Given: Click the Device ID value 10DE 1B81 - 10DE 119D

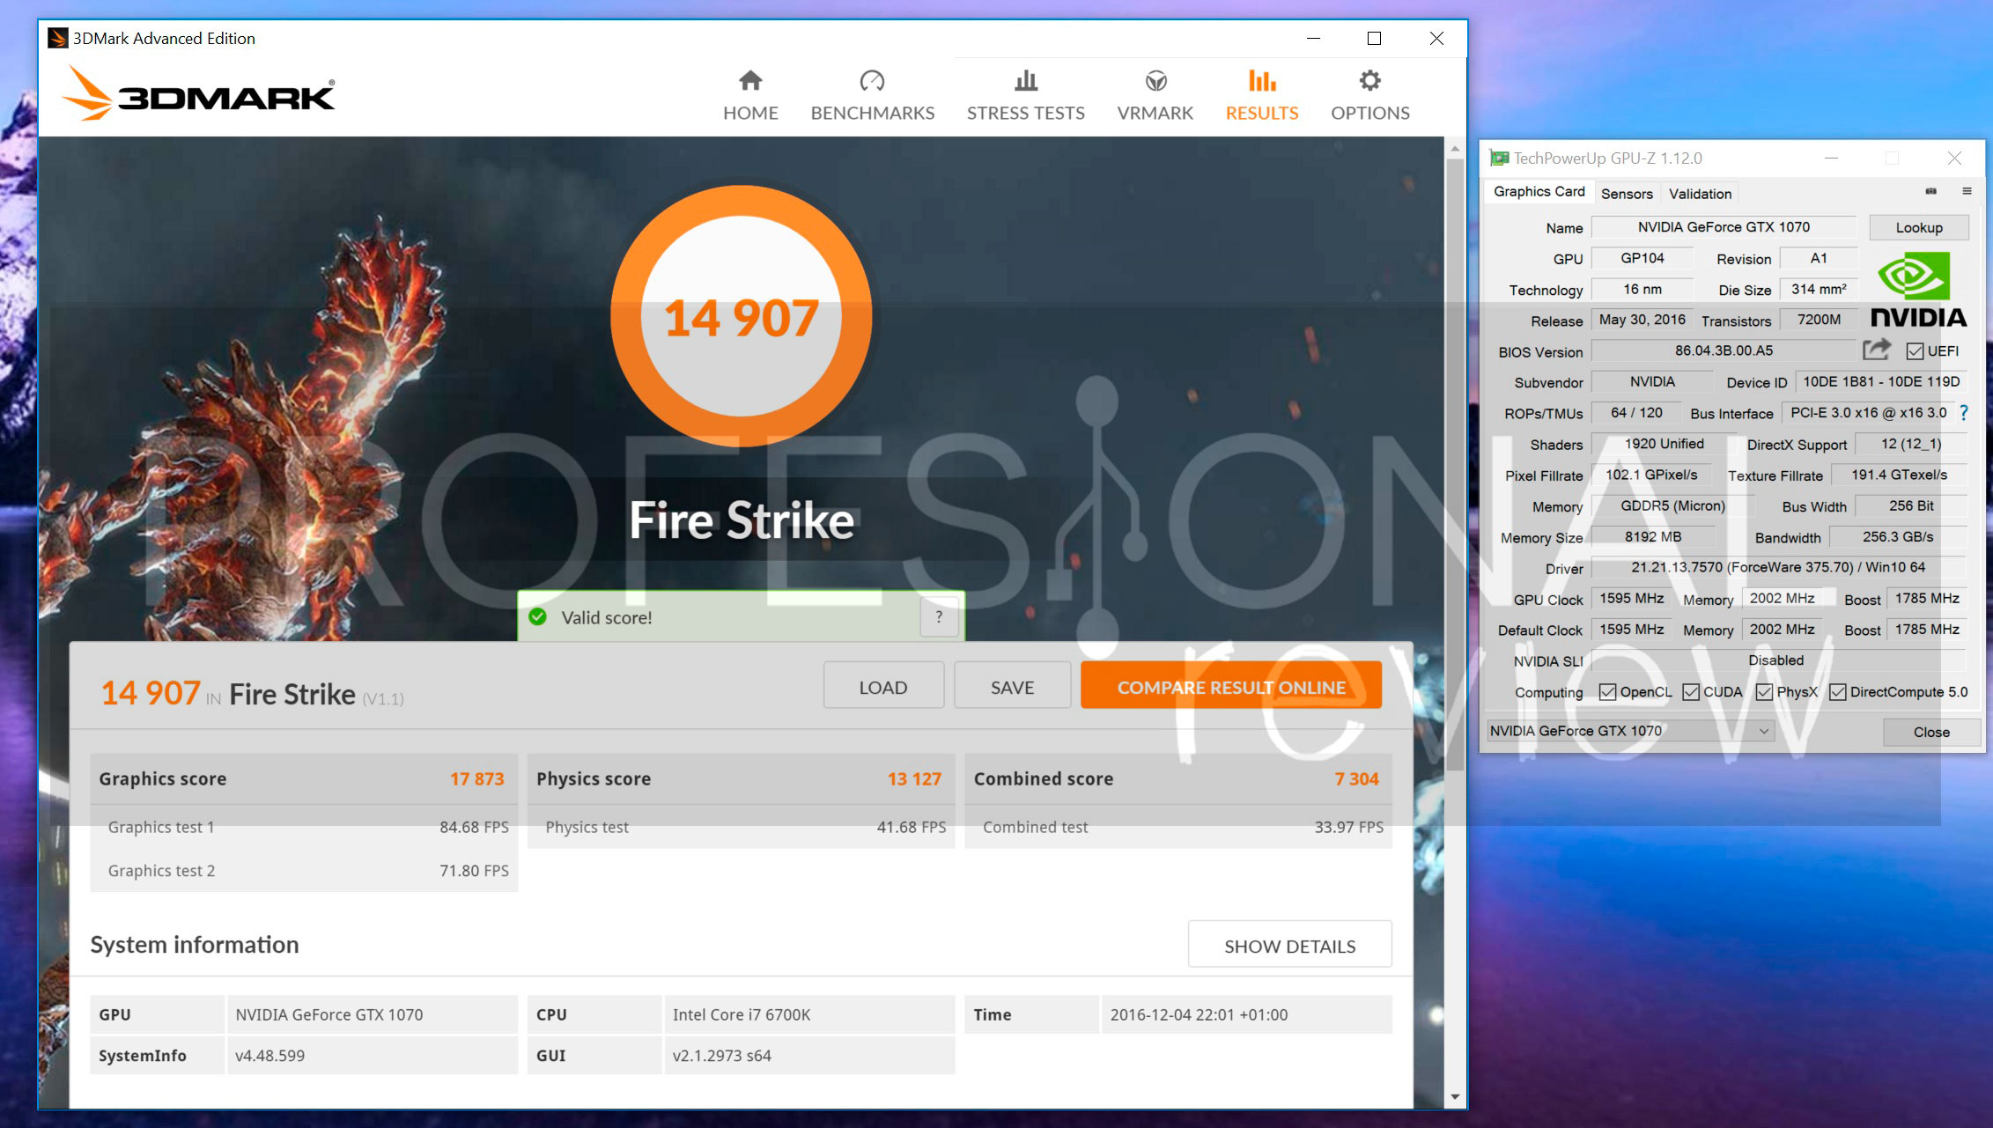Looking at the screenshot, I should (1881, 381).
